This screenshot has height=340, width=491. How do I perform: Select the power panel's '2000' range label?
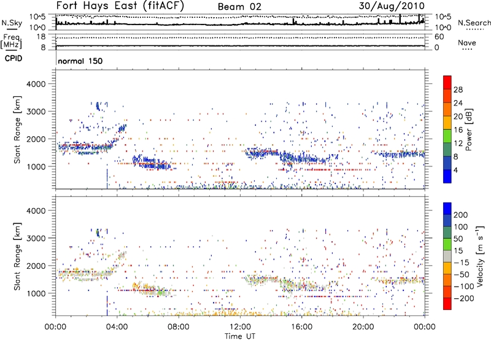(x=36, y=139)
